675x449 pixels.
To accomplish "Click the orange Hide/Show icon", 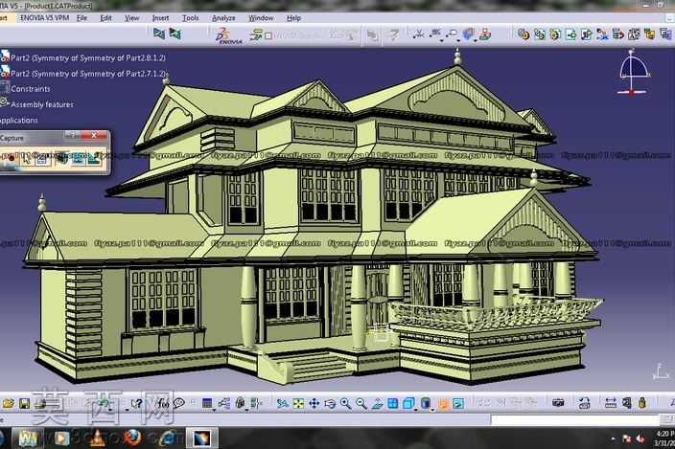I will [x=443, y=403].
